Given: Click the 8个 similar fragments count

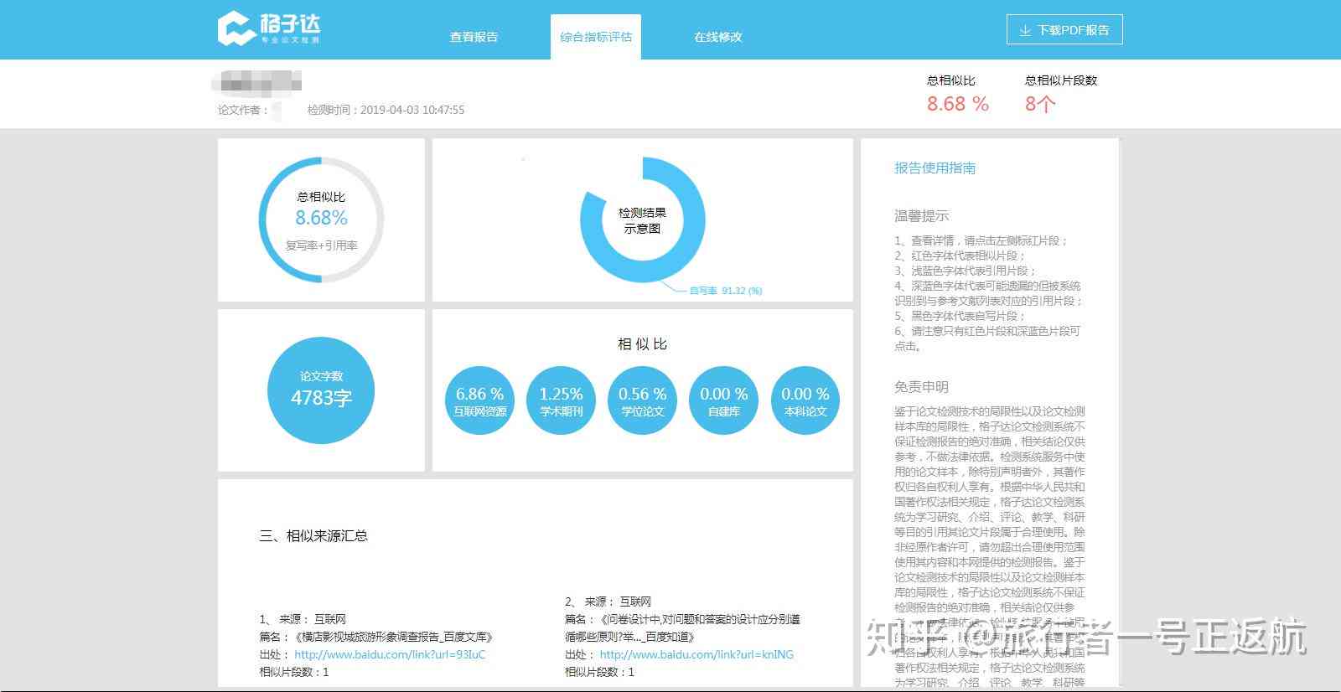Looking at the screenshot, I should coord(1039,104).
